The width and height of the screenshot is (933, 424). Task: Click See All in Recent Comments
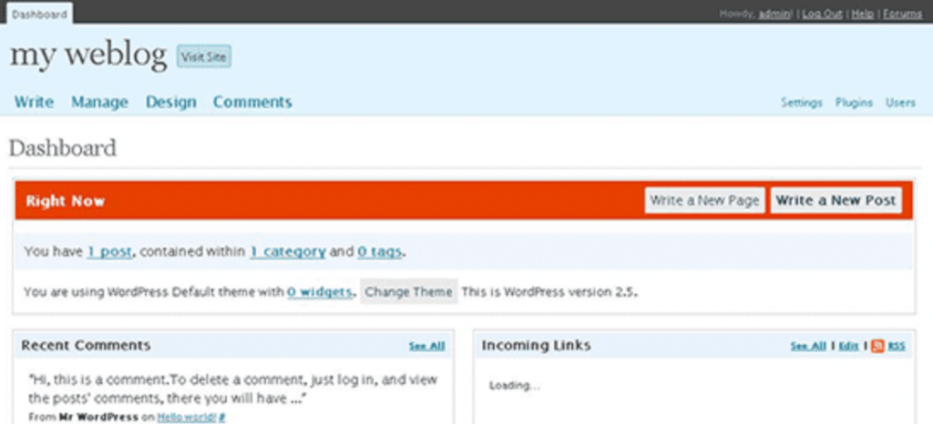426,347
